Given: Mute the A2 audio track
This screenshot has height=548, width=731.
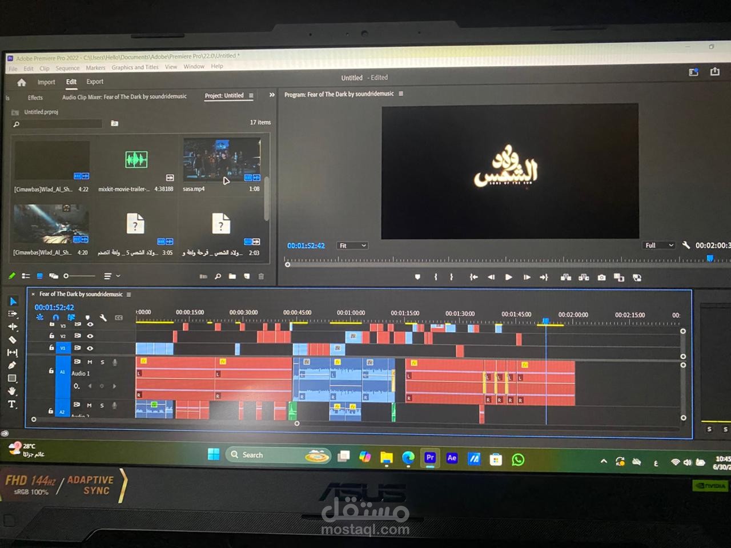Looking at the screenshot, I should tap(90, 405).
